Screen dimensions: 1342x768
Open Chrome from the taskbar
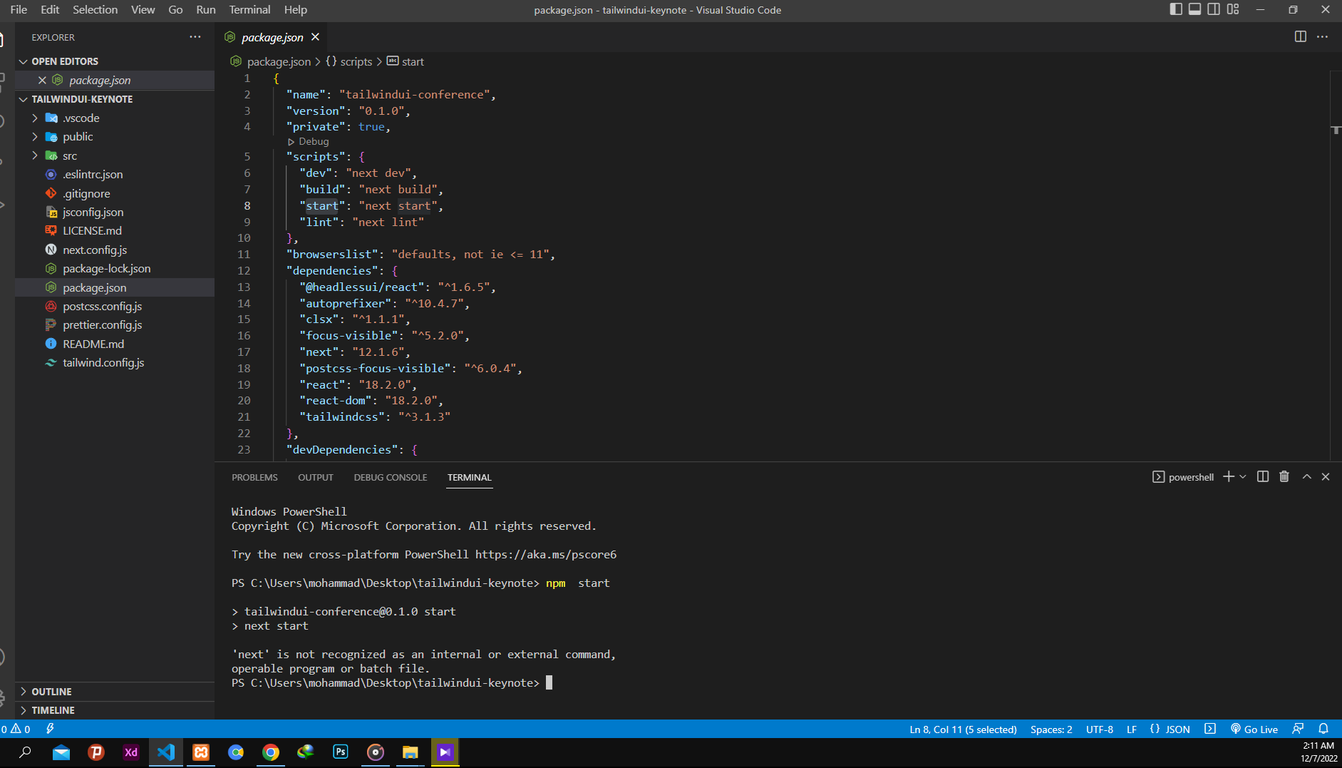coord(271,752)
